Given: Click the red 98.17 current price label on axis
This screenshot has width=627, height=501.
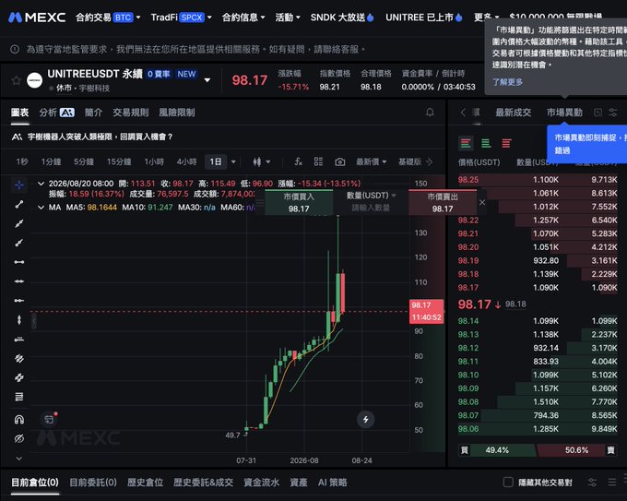Looking at the screenshot, I should pos(426,311).
